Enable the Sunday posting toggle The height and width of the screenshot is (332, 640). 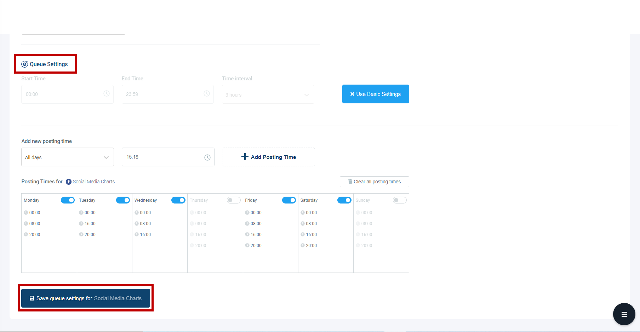click(400, 200)
